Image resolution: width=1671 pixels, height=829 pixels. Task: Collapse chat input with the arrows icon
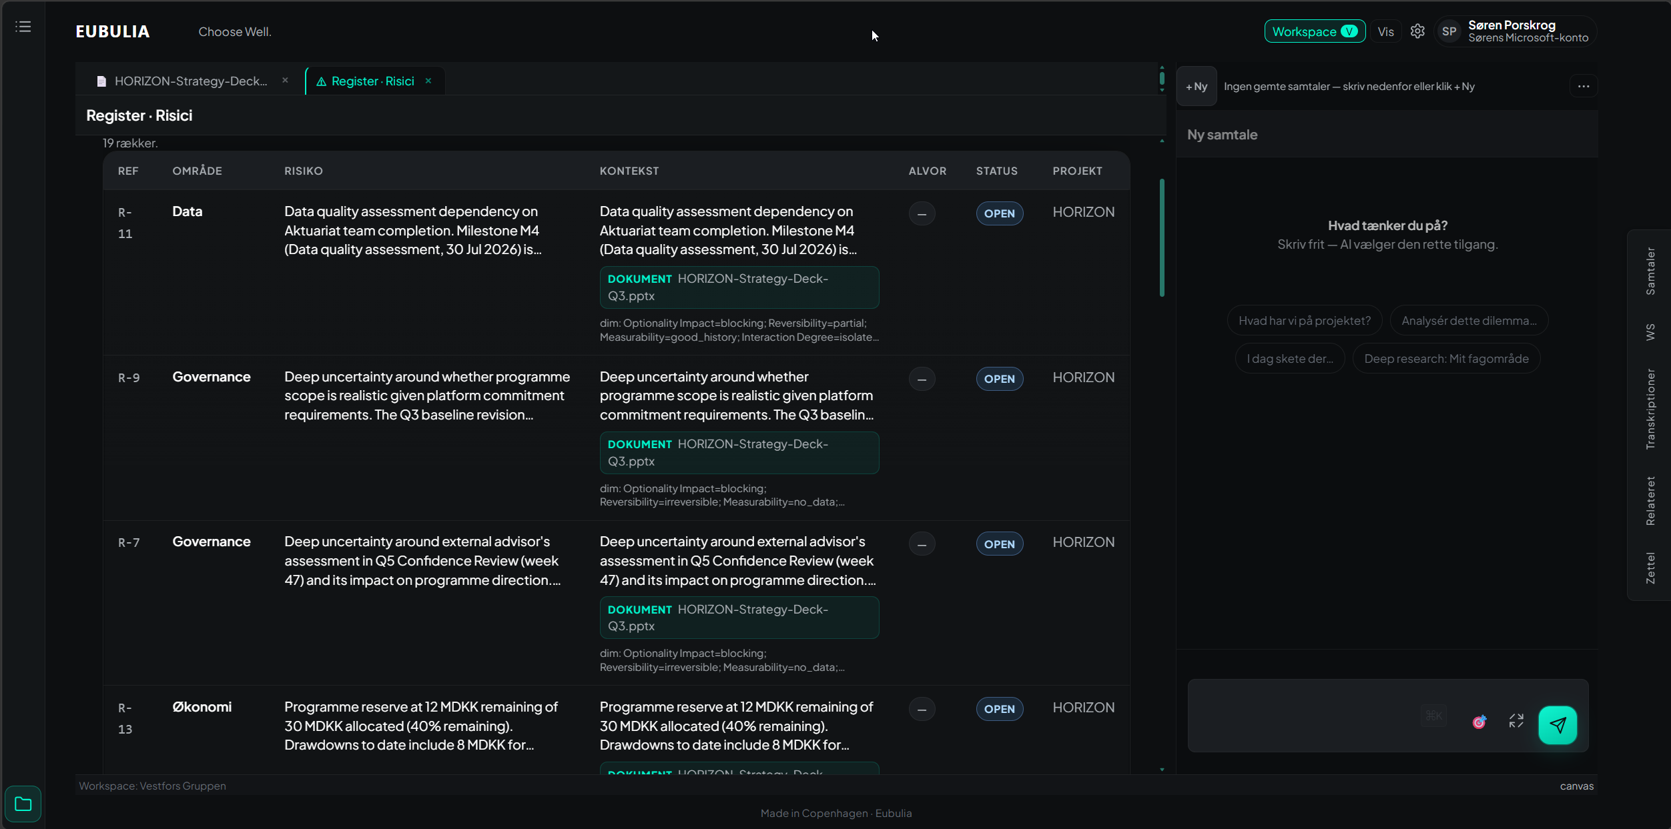click(x=1516, y=721)
